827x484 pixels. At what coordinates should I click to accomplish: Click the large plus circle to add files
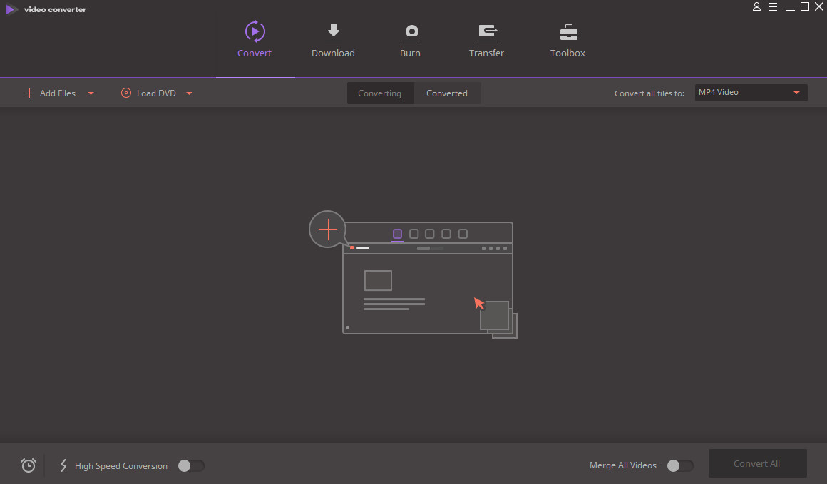tap(327, 229)
